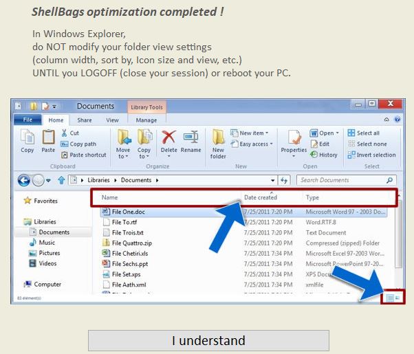This screenshot has width=414, height=354.
Task: Click Documents in the address breadcrumb
Action: 136,180
